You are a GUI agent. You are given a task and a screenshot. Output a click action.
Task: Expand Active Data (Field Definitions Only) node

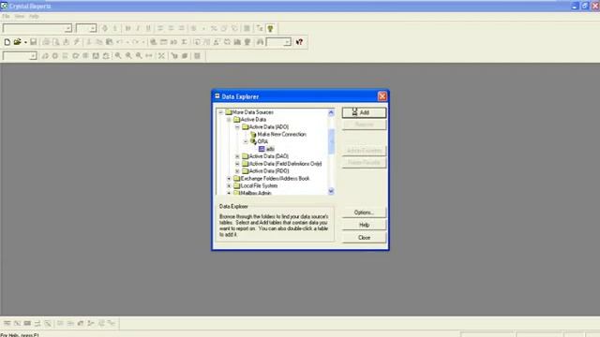237,164
